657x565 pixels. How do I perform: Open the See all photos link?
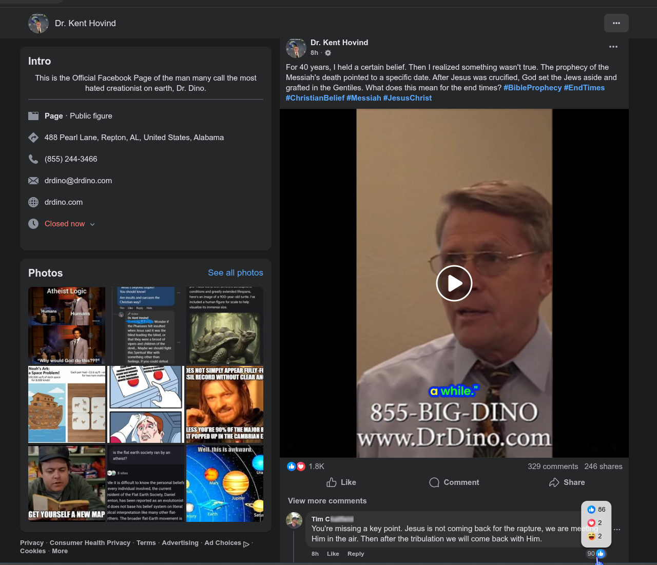235,273
